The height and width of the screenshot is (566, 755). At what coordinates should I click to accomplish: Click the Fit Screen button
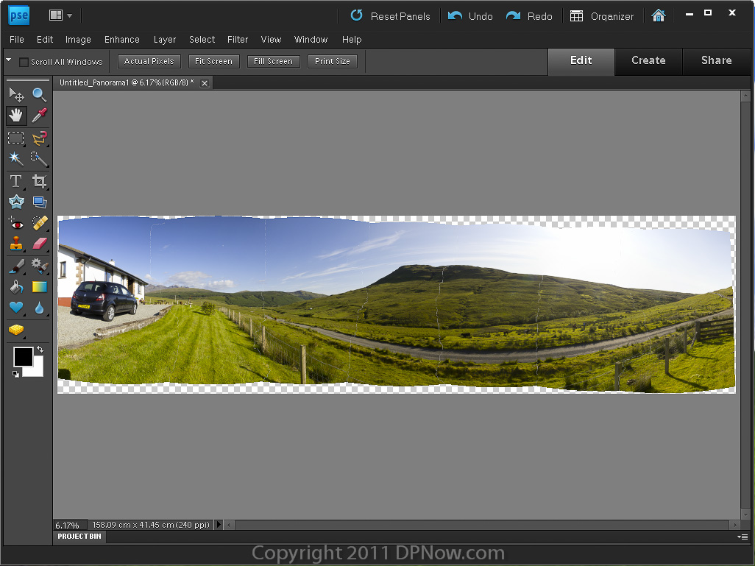213,61
